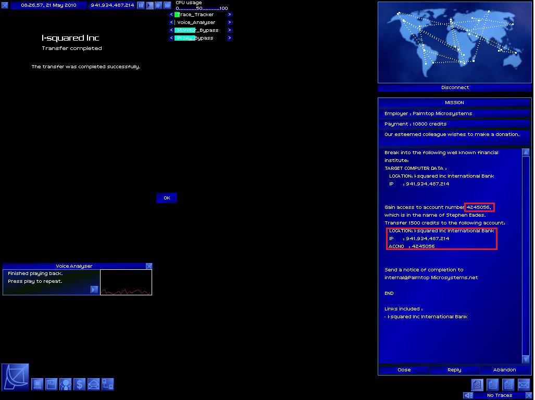This screenshot has height=400, width=535.
Task: Click the mission text scrollbar track
Action: pos(526,256)
